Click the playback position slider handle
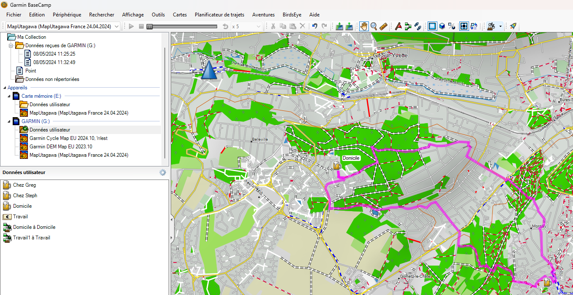573x295 pixels. click(x=149, y=26)
